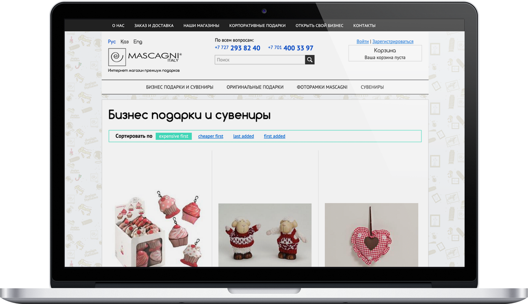The image size is (528, 304).
Task: Open the Корзина cart box
Action: tap(385, 53)
